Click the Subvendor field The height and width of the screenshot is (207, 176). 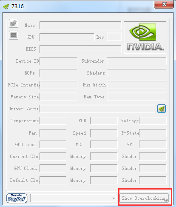pyautogui.click(x=136, y=61)
